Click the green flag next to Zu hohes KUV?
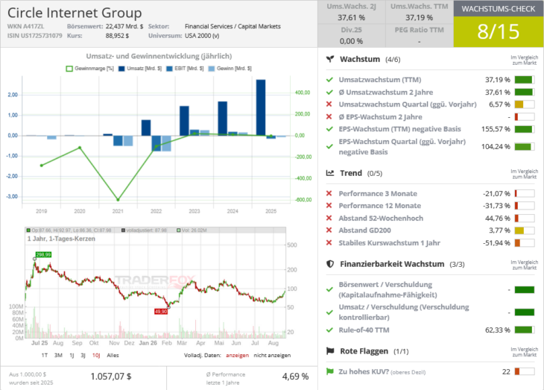This screenshot has height=390, width=544. (x=329, y=371)
